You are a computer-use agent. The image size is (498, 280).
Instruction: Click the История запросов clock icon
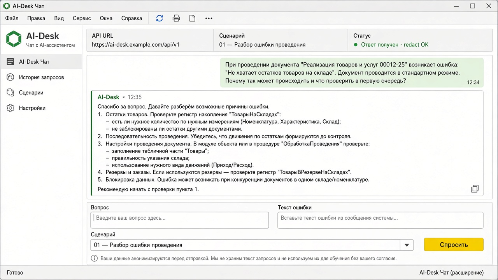[x=11, y=77]
